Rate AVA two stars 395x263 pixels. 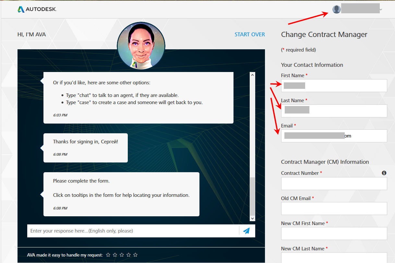pos(115,255)
